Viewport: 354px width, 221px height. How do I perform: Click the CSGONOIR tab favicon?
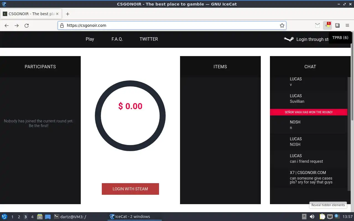tap(5, 14)
